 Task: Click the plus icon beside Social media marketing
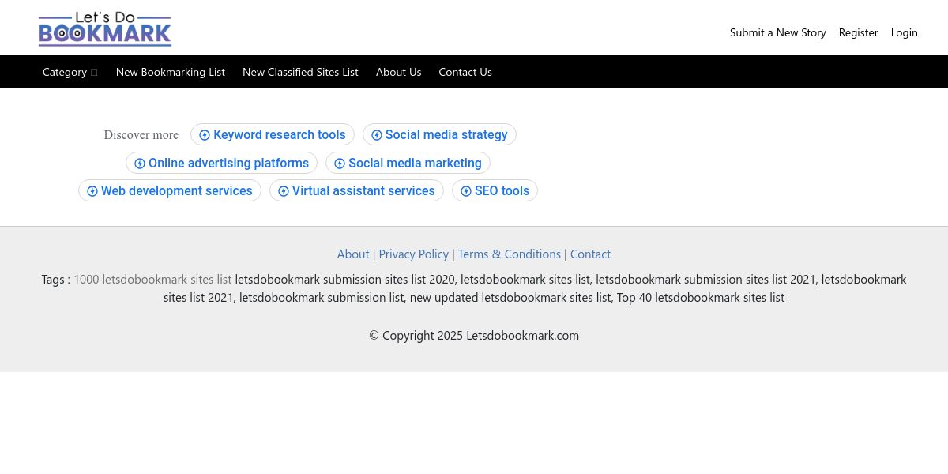340,164
